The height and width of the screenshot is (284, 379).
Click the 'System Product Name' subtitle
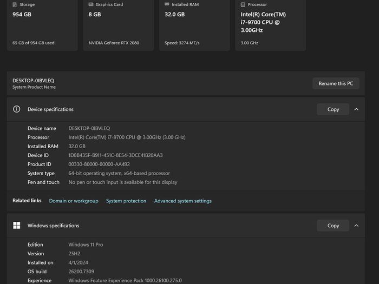[x=34, y=87]
